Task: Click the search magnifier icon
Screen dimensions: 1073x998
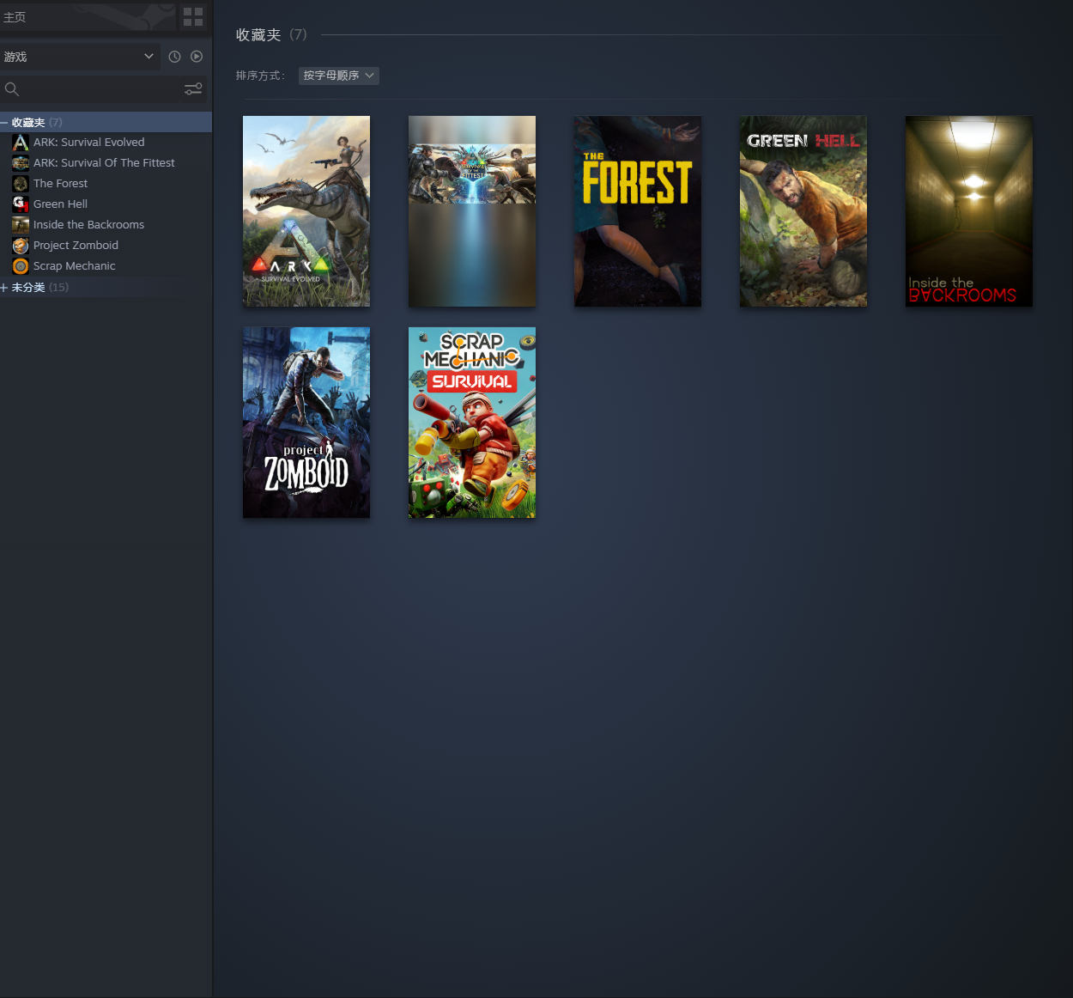Action: click(12, 88)
